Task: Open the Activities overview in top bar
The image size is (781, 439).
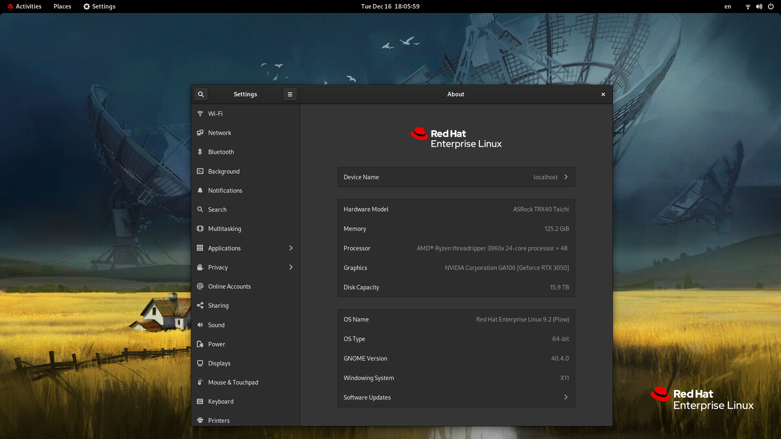Action: 24,7
